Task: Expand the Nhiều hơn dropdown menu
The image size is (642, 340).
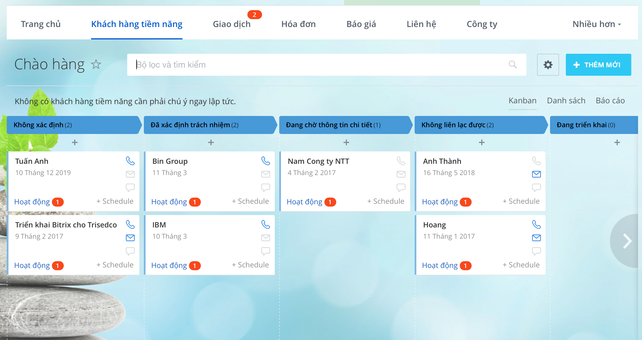Action: 597,24
